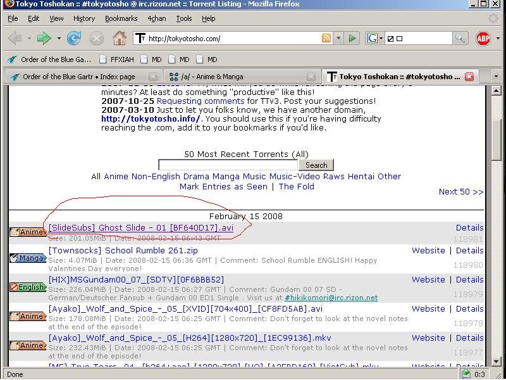506x380 pixels.
Task: Click the non-English badge for MSGundam00
Action: pos(28,287)
